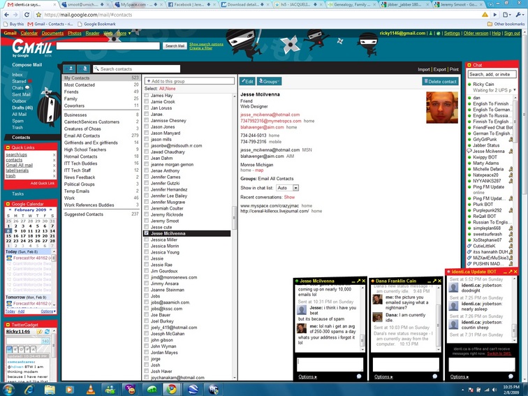The height and width of the screenshot is (396, 528).
Task: Click the new group icon button
Action: [x=84, y=68]
